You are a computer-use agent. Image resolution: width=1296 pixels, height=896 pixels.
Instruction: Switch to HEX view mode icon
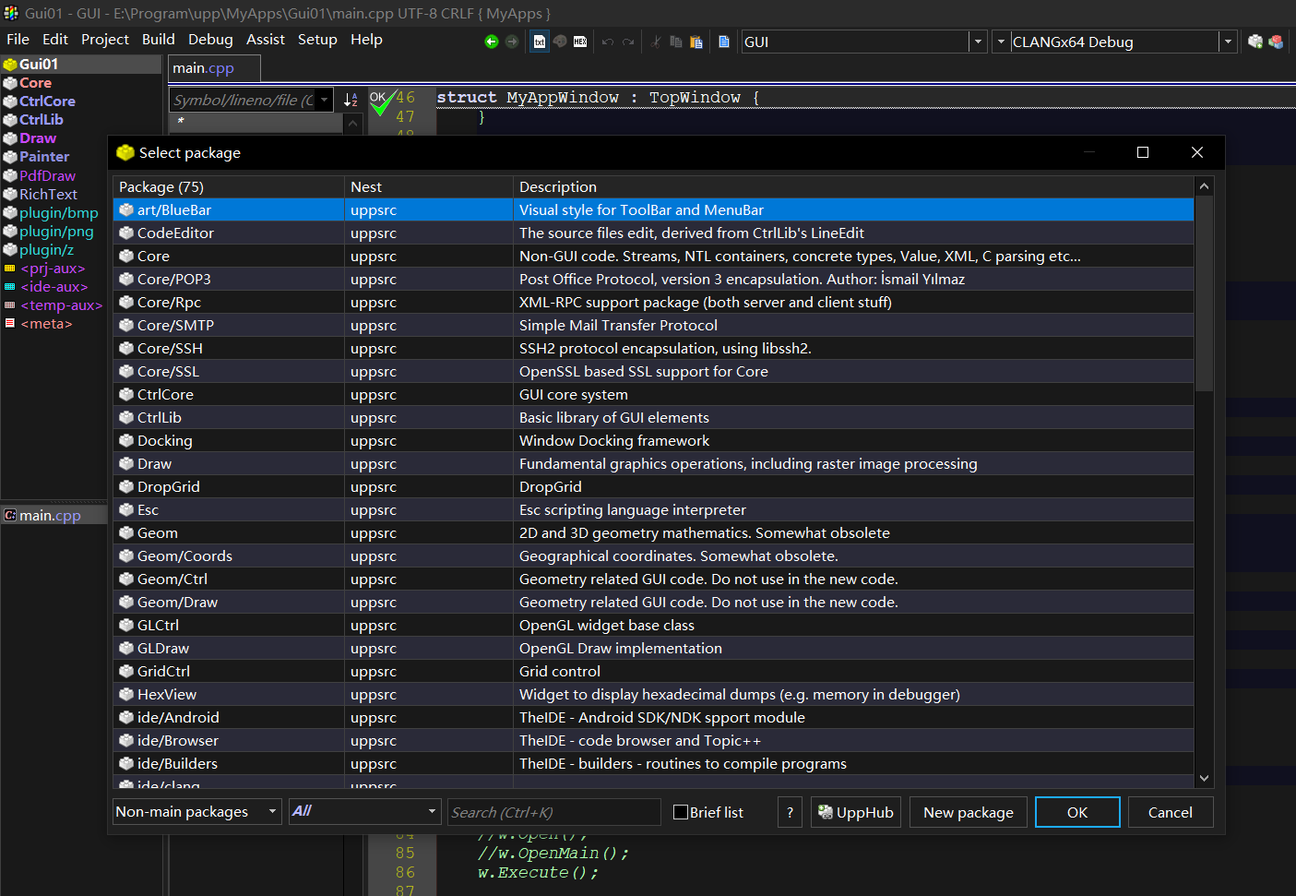(x=580, y=42)
